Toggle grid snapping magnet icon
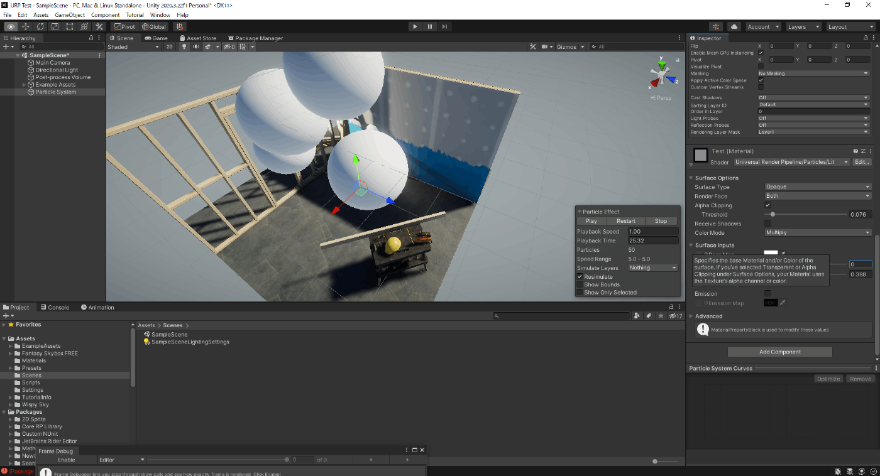This screenshot has height=476, width=880. (180, 27)
